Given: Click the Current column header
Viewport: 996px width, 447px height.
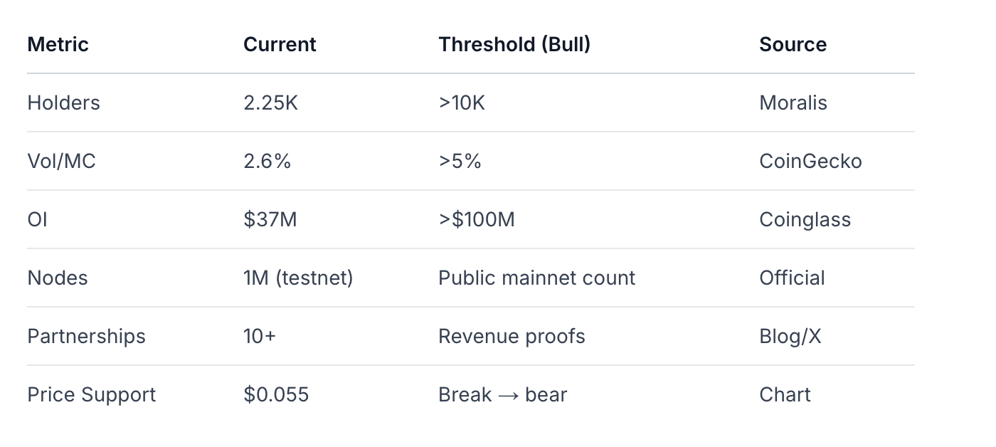Looking at the screenshot, I should click(280, 44).
